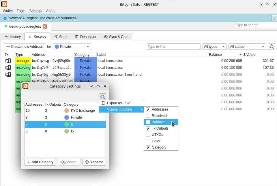Open the Wallet menu
Viewport: 277px width, 186px height.
coord(8,11)
